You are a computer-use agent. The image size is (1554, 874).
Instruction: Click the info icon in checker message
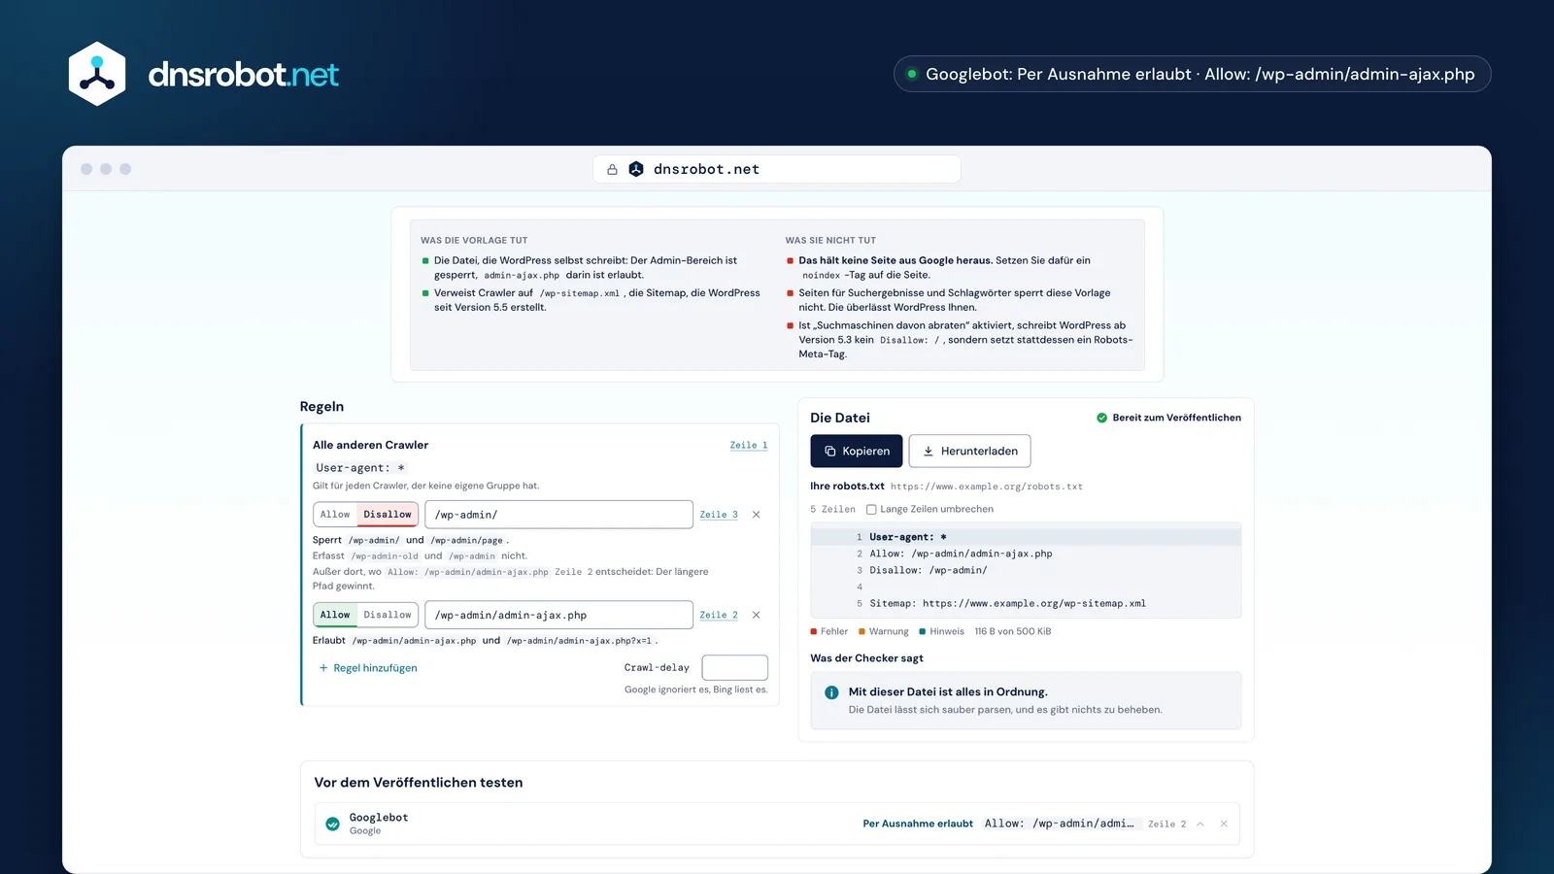tap(831, 692)
